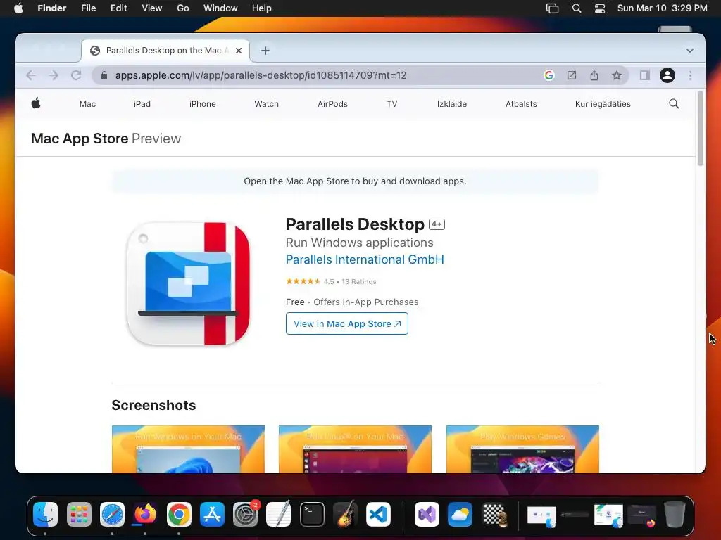The height and width of the screenshot is (540, 721).
Task: Click the Apple logo in the site navigation
Action: pyautogui.click(x=36, y=103)
